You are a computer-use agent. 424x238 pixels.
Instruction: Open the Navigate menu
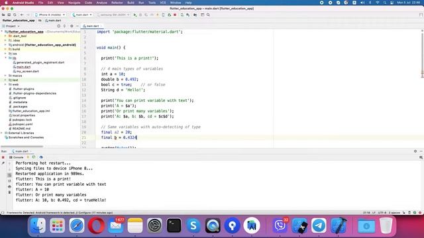[x=74, y=3]
